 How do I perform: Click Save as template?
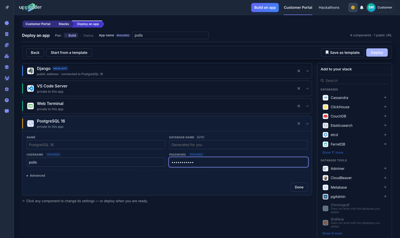[x=342, y=53]
